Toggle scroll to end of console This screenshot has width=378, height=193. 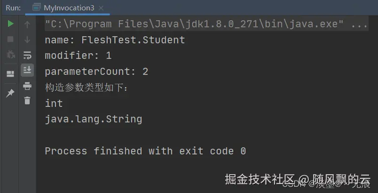click(x=27, y=70)
